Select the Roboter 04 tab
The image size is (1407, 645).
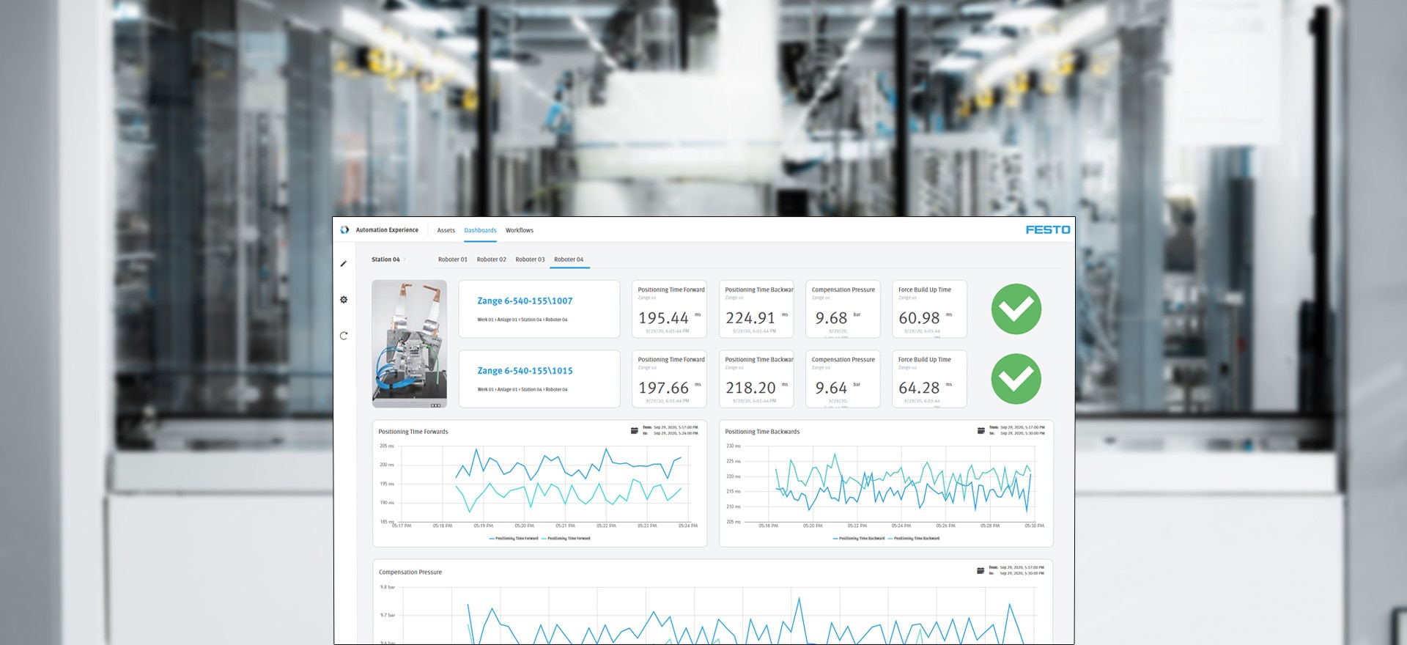point(569,259)
